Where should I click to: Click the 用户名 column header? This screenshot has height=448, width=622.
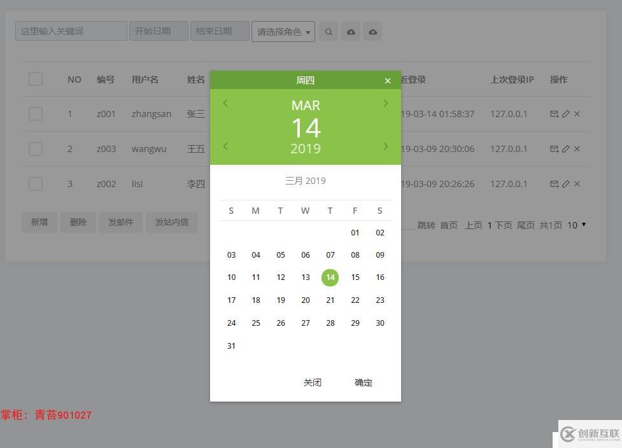(145, 80)
